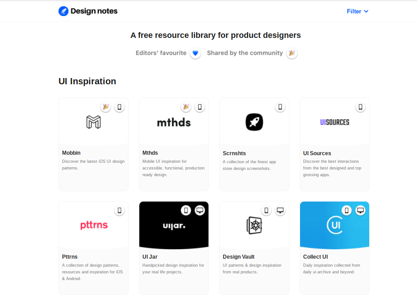Click mobile device icon on Mthds card
The height and width of the screenshot is (297, 417).
point(200,107)
